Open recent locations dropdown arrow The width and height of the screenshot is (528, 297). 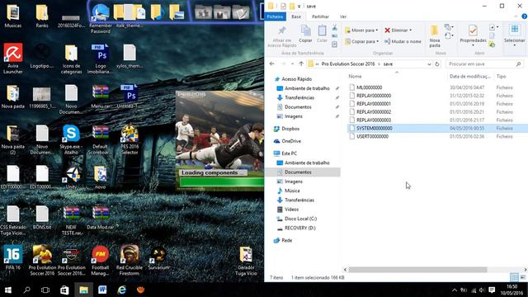click(x=292, y=64)
